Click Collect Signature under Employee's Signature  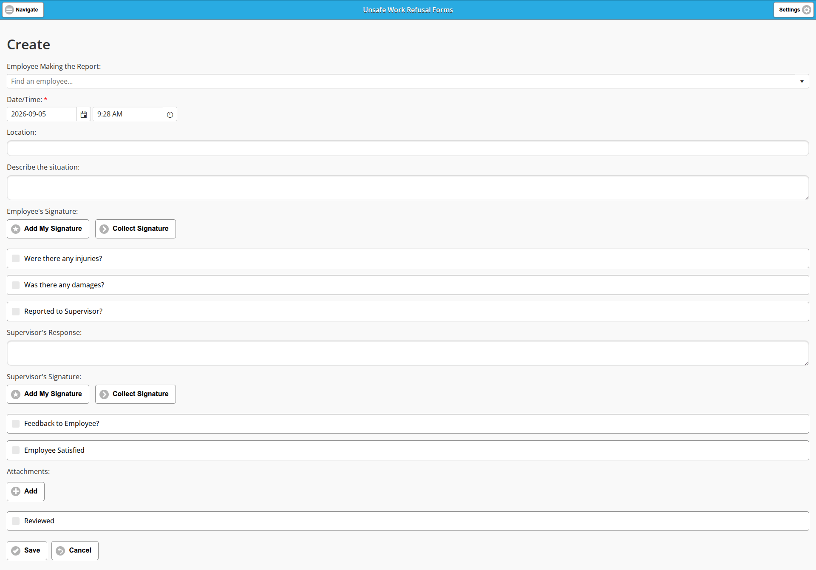pyautogui.click(x=136, y=229)
